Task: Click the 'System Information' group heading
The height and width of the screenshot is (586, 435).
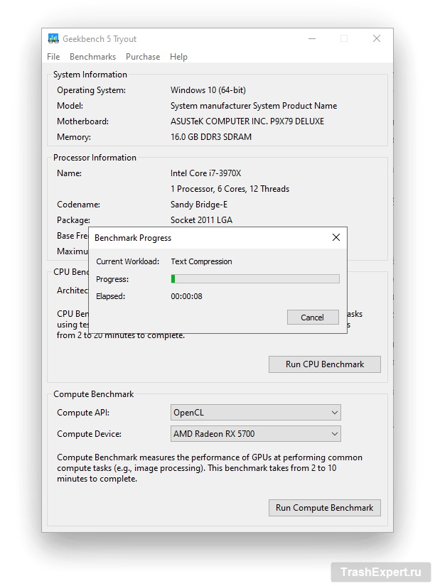Action: 90,75
